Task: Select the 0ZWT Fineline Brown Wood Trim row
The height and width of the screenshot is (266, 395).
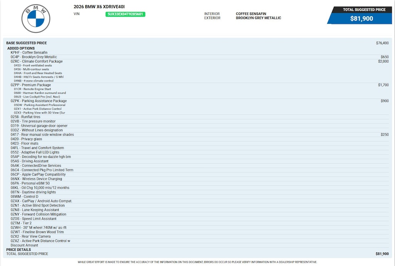Action: click(x=199, y=232)
